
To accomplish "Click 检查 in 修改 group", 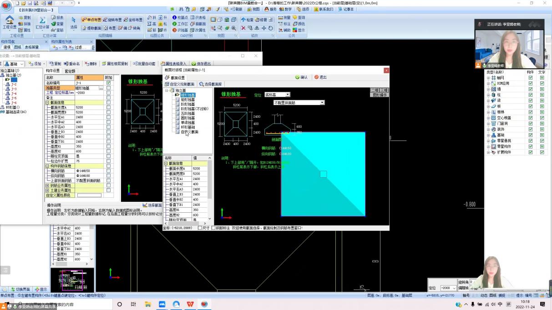I will pos(247,20).
